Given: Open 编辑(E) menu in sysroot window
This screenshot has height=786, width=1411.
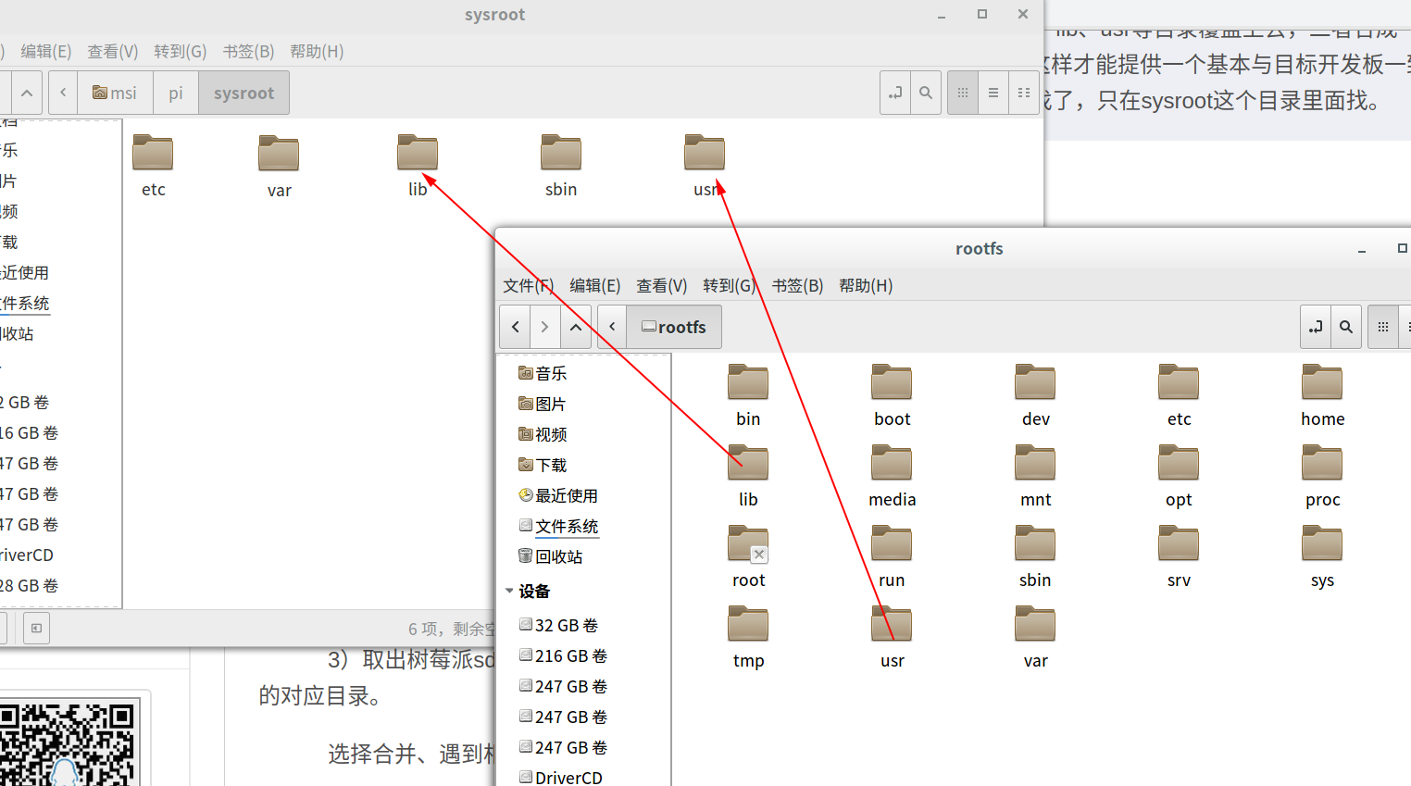Looking at the screenshot, I should [x=46, y=51].
